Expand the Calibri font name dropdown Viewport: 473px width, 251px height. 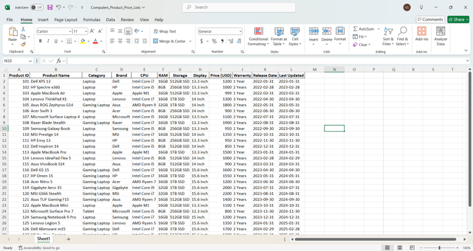coord(69,31)
